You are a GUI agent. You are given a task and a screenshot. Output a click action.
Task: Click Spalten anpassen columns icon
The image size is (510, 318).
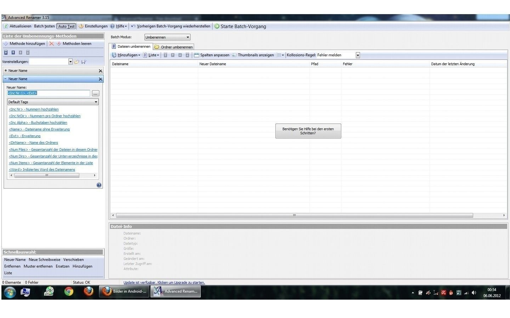point(197,55)
